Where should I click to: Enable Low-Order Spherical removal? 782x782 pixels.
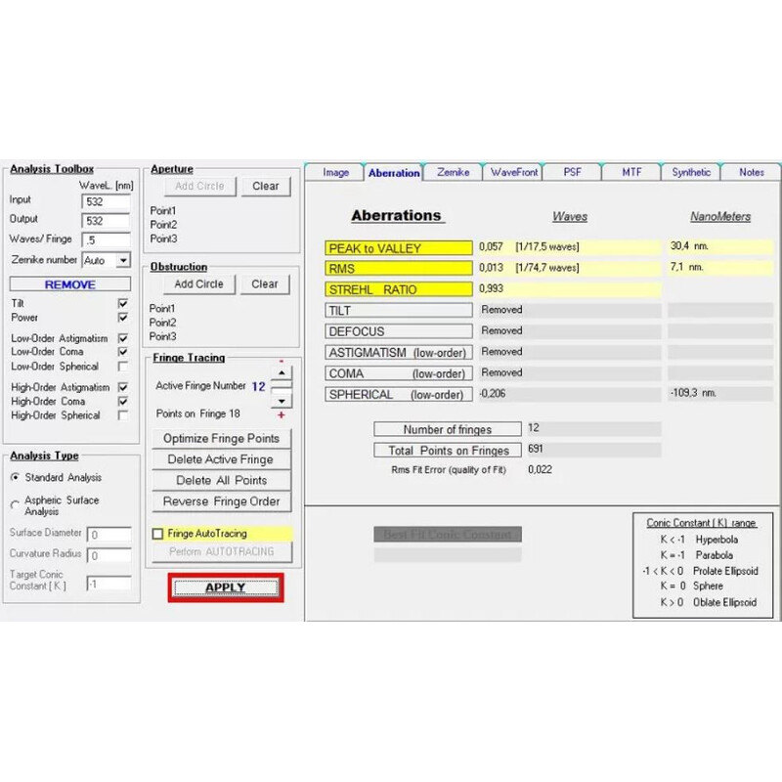(122, 367)
